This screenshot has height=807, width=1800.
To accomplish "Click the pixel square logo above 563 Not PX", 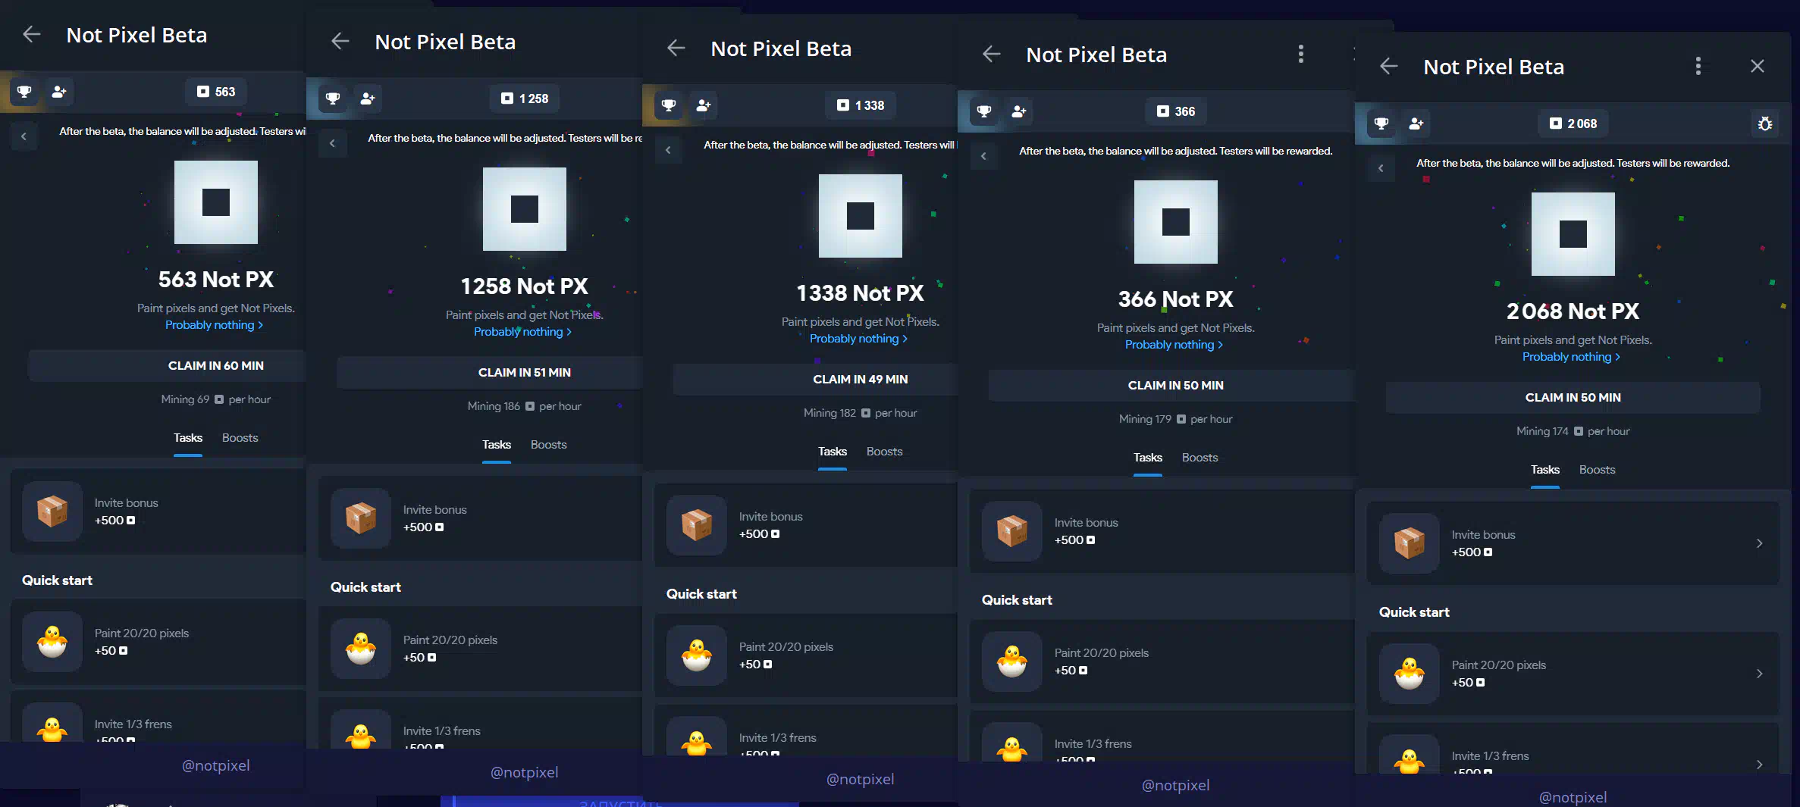I will coord(216,202).
